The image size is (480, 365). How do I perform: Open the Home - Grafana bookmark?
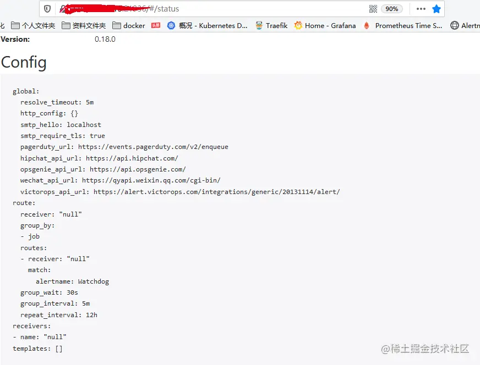(325, 26)
